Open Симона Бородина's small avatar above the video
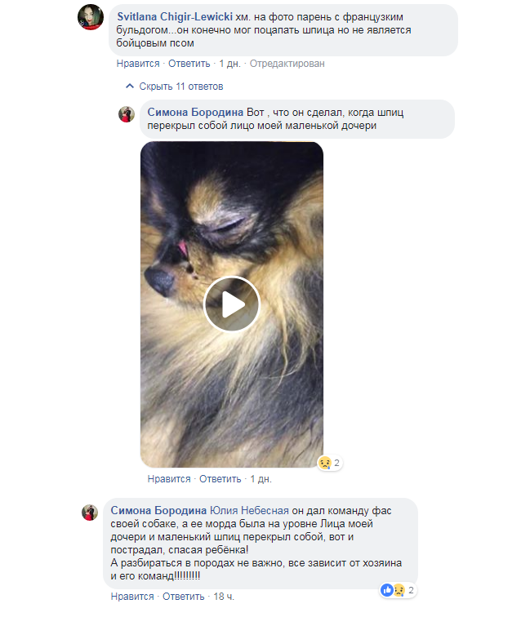The image size is (530, 626). pos(127,114)
